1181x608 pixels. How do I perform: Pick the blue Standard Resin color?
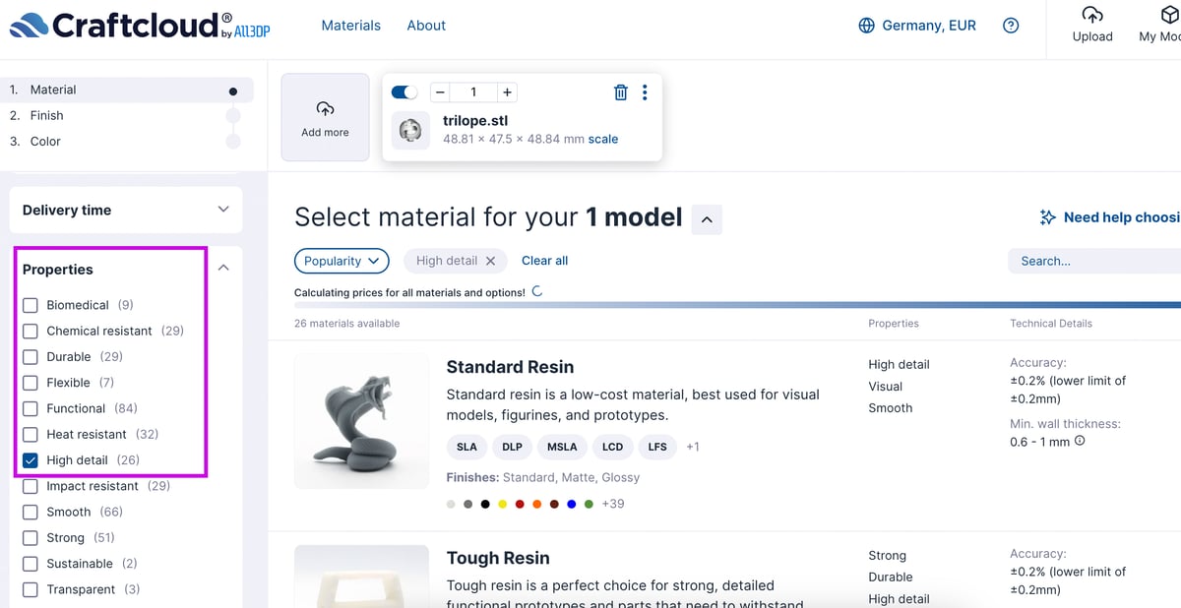[571, 504]
